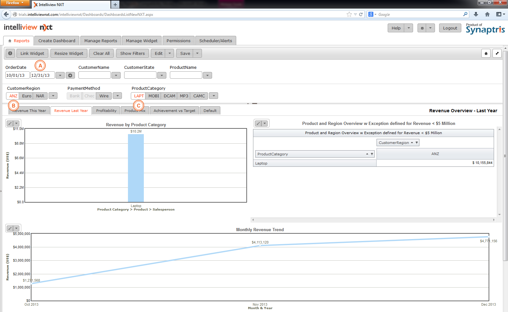
Task: Click edit pencil icon on Revenue by Product Category
Action: tap(10, 123)
